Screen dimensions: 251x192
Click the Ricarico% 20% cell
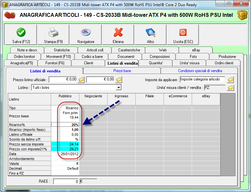point(65,125)
